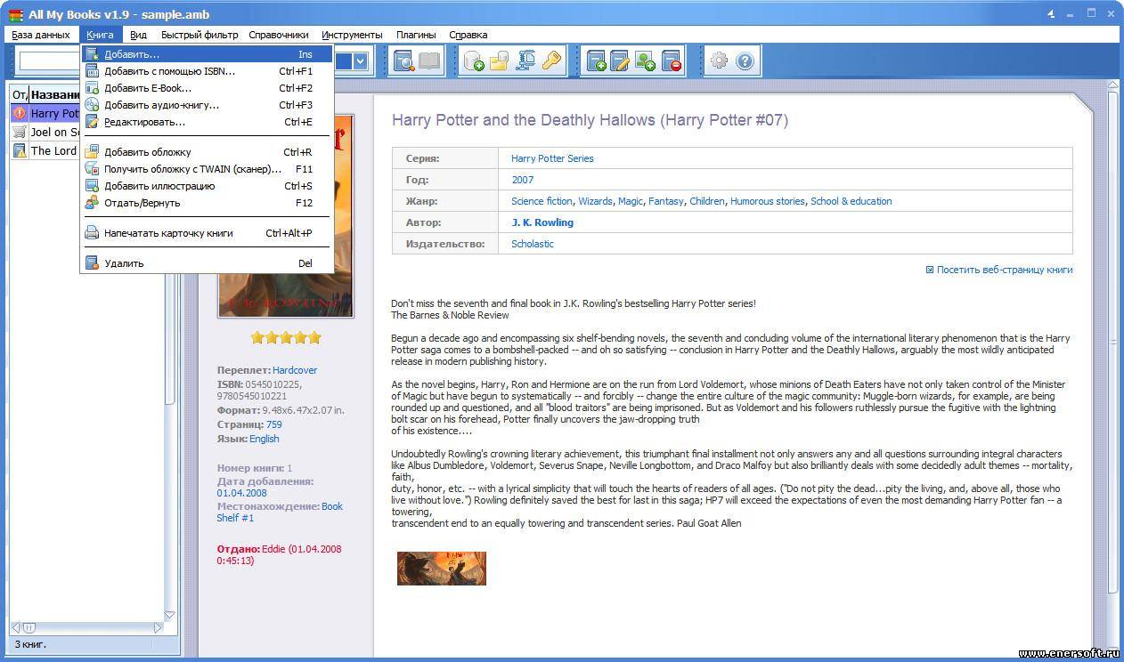Open the Быстрый фильтр menu

click(x=200, y=35)
